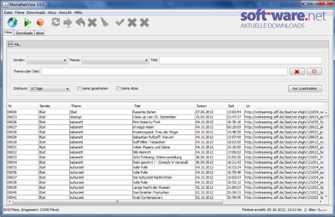Open the Filme menu

tap(20, 13)
